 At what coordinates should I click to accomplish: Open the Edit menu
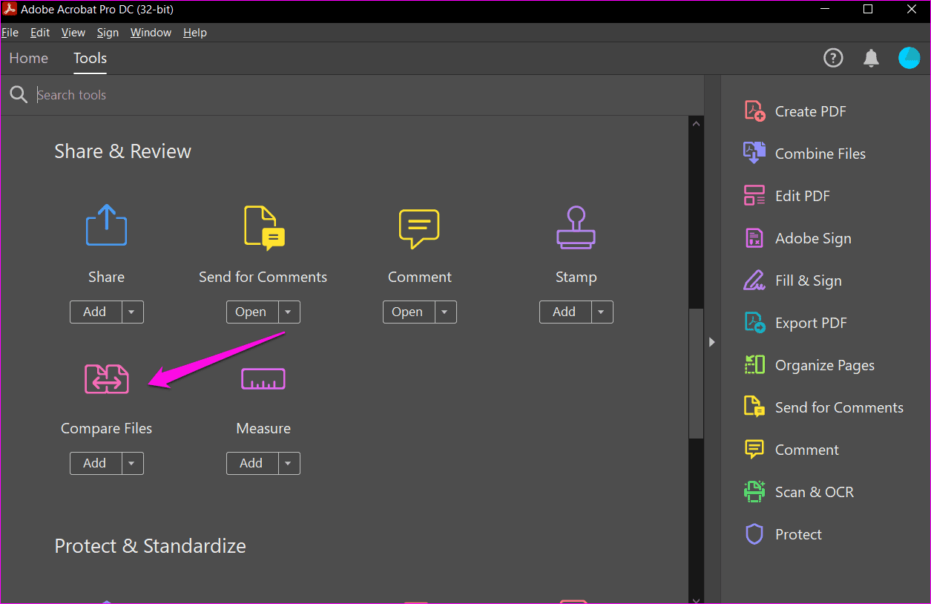coord(40,33)
